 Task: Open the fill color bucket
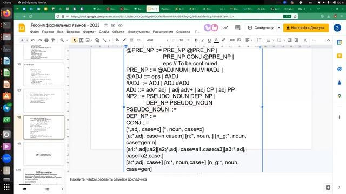tap(117, 40)
